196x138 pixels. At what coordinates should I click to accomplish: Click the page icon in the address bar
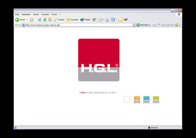coord(24,25)
